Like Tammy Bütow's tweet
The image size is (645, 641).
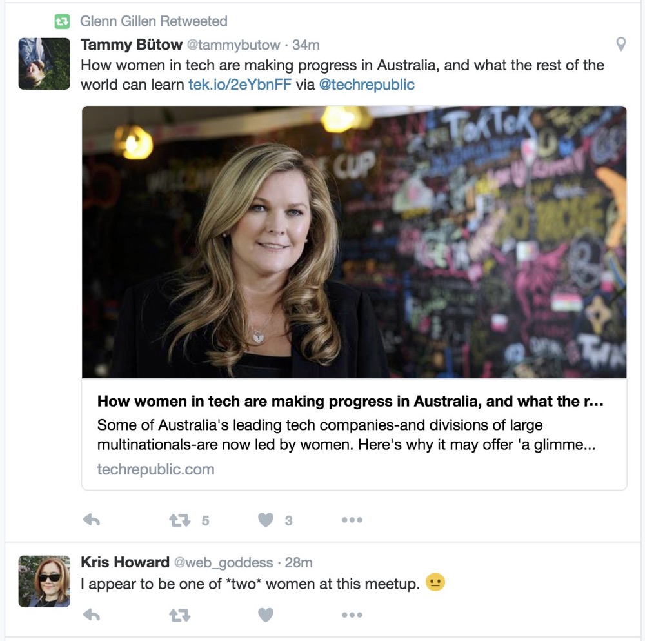click(266, 520)
